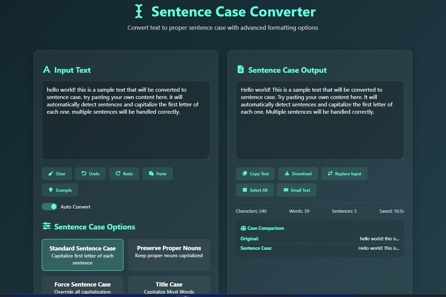Click the swap arrows icon on Replace Input
This screenshot has height=297, width=446.
tap(330, 173)
